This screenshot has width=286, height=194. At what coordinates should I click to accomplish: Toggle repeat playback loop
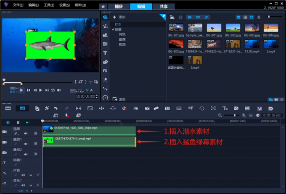53,90
